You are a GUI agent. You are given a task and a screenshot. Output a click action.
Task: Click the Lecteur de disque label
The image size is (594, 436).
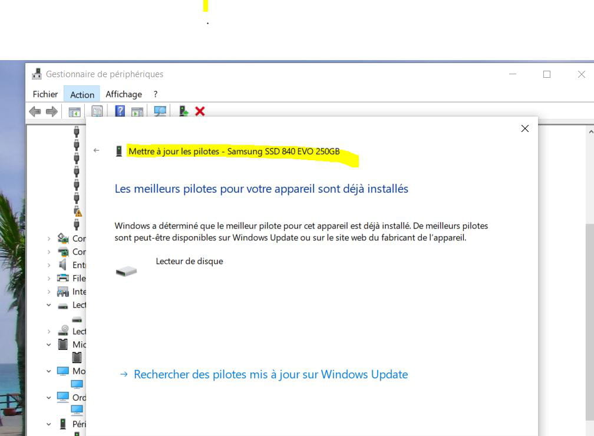click(189, 262)
